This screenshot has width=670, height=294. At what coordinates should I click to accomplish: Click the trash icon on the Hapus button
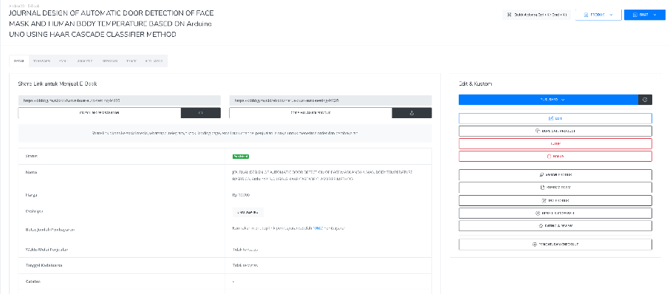549,157
